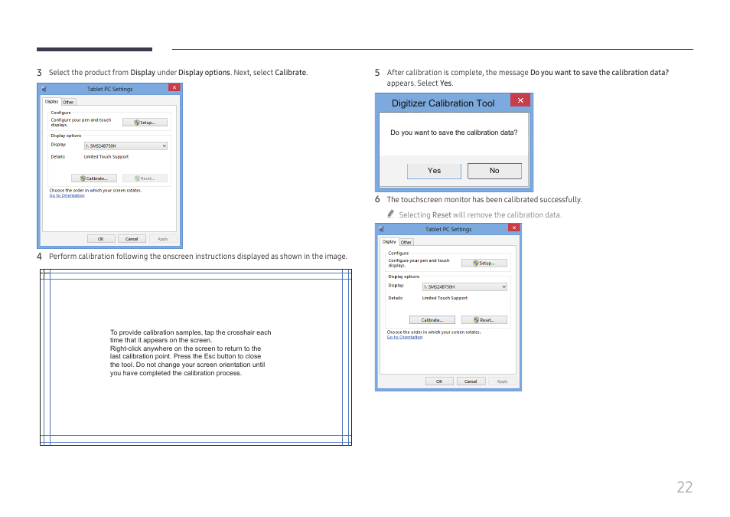This screenshot has width=730, height=517.
Task: Close the Digitizer Calibration Tool dialog
Action: pyautogui.click(x=520, y=100)
